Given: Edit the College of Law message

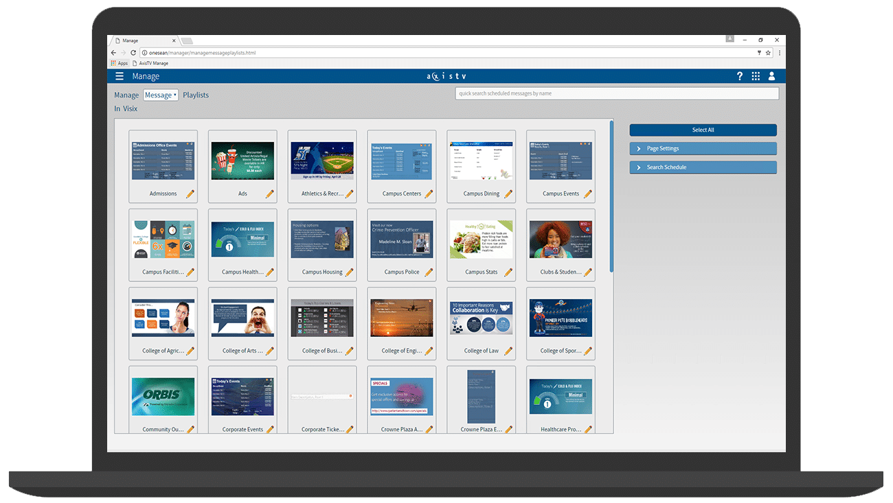Looking at the screenshot, I should [x=507, y=351].
